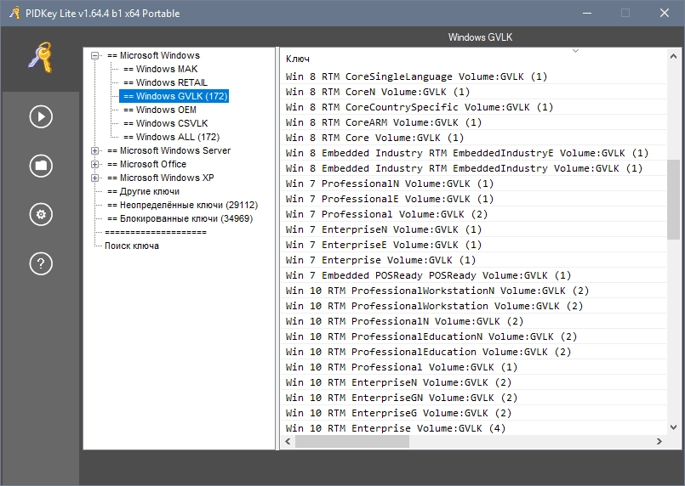The width and height of the screenshot is (685, 486).
Task: Click the PIDKey keys logo icon
Action: [x=41, y=57]
